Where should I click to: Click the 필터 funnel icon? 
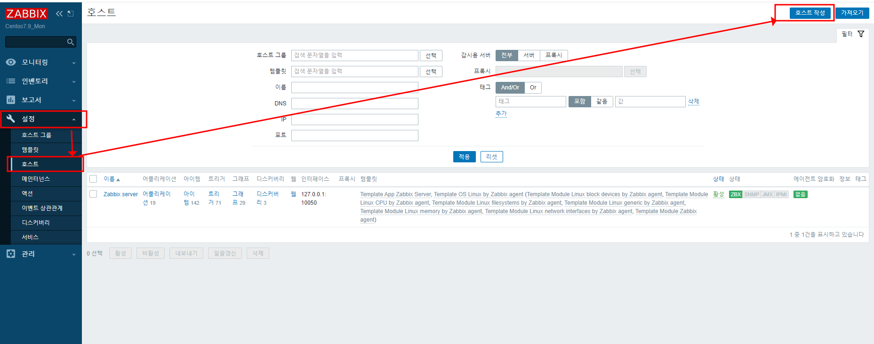click(861, 34)
